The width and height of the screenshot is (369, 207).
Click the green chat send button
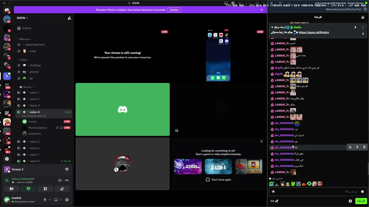[361, 201]
